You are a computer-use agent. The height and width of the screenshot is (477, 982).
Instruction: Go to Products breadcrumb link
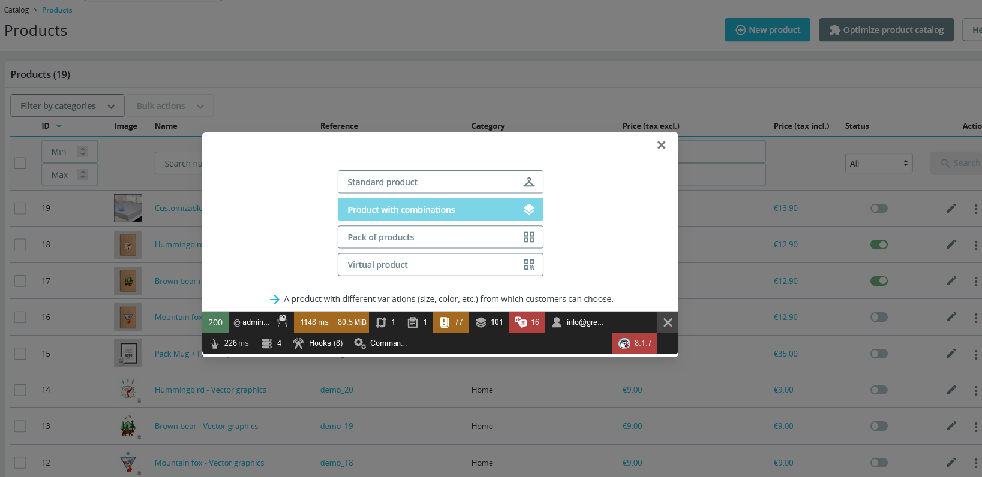(x=57, y=10)
